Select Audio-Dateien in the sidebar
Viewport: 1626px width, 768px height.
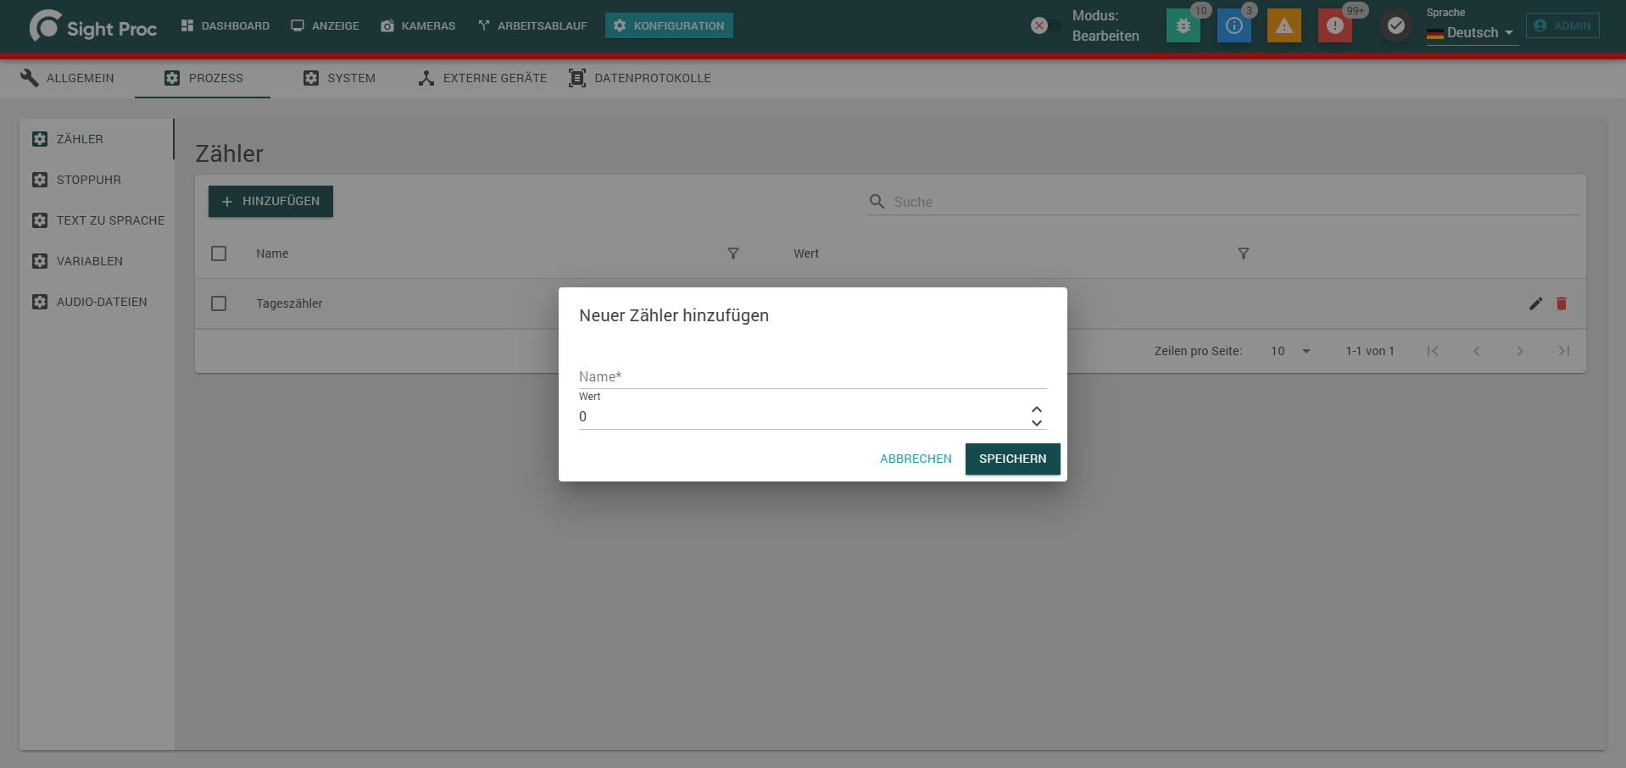pyautogui.click(x=97, y=302)
